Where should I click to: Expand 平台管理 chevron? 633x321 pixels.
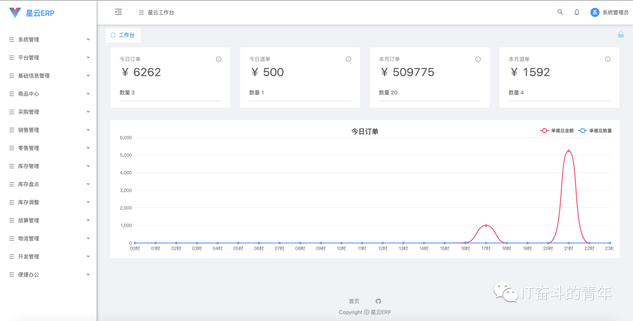[88, 57]
